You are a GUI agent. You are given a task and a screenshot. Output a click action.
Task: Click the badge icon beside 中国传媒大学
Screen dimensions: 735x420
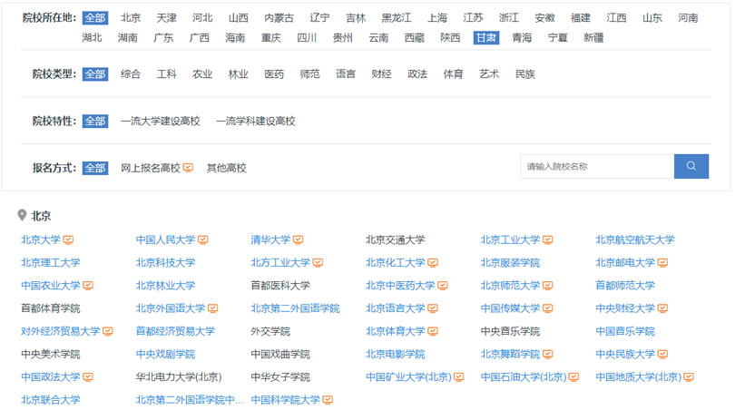click(547, 308)
